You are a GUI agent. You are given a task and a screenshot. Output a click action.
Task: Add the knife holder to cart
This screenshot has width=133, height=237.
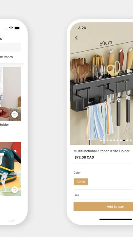coord(103,207)
